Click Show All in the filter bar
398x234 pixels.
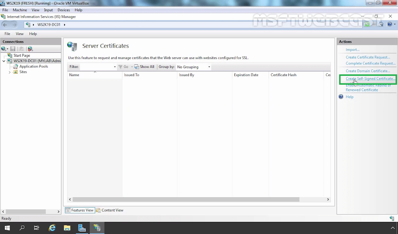pos(144,67)
